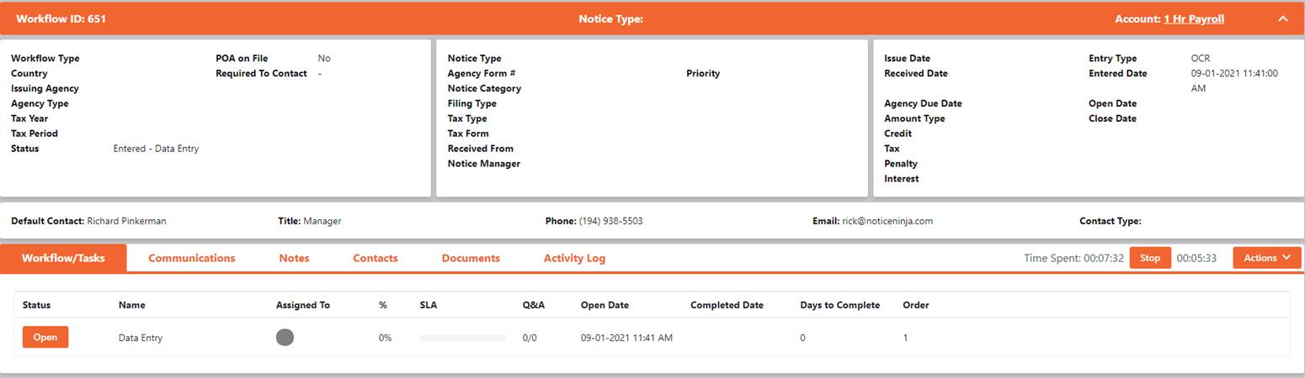Select the Data Entry task name

(141, 338)
